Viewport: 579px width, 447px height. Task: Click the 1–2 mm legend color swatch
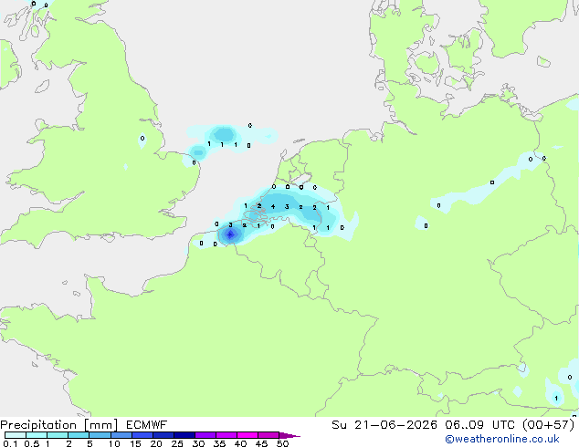pos(58,435)
